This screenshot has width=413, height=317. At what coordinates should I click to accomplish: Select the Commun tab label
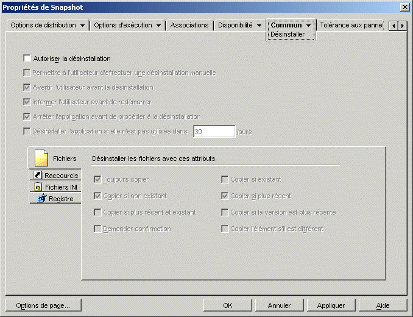286,25
